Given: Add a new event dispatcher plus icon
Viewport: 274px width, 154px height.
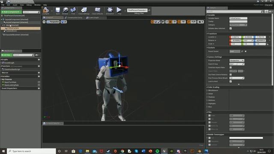Looking at the screenshot, I should pyautogui.click(x=39, y=89).
